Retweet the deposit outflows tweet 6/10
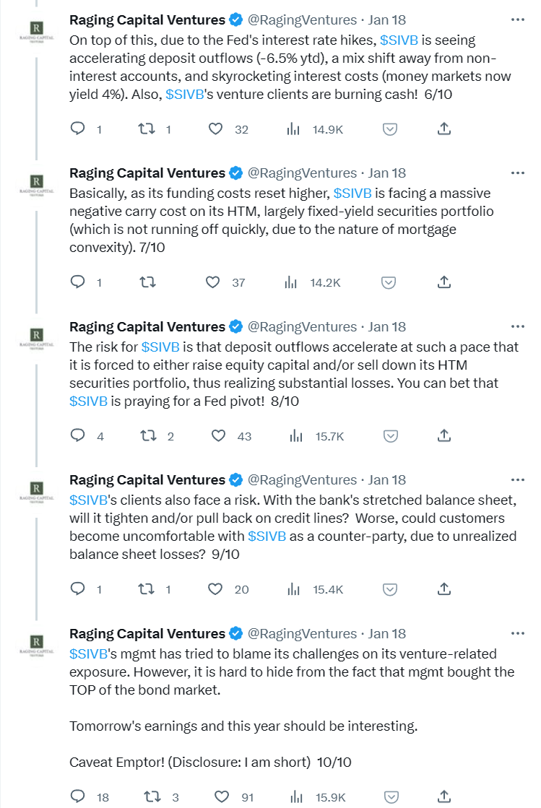This screenshot has height=808, width=541. click(145, 129)
